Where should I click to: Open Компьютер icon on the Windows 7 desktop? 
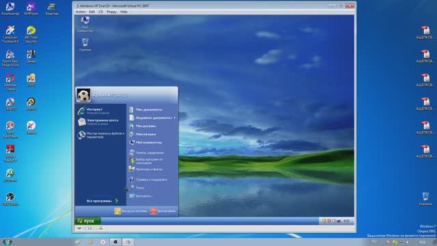pos(10,9)
